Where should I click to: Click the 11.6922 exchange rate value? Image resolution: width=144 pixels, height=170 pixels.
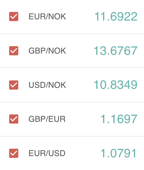tap(116, 16)
